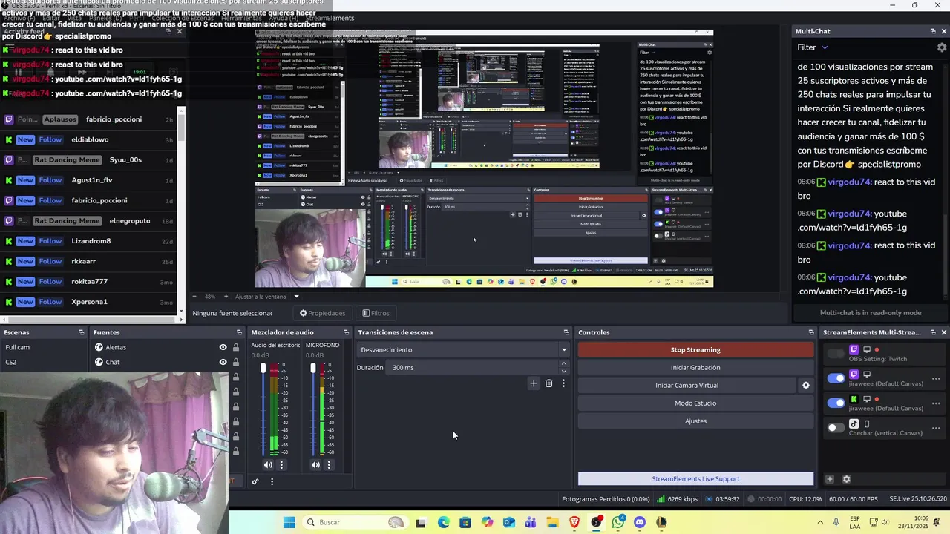Screen dimensions: 950x534
Task: Open MICROFONO three-dot options
Action: click(329, 465)
